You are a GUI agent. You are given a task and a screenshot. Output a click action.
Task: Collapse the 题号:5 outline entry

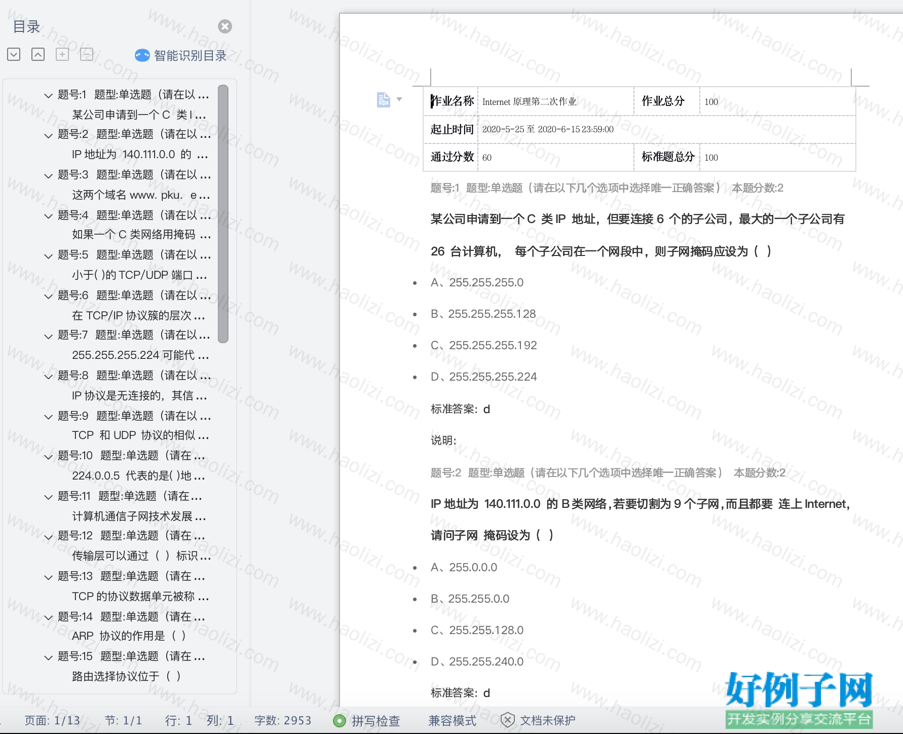point(48,256)
